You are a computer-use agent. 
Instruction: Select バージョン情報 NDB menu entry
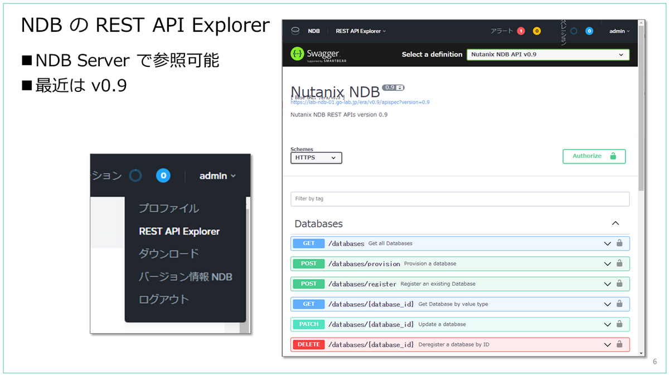pos(186,276)
